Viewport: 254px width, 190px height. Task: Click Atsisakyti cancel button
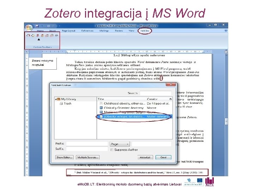[145, 157]
